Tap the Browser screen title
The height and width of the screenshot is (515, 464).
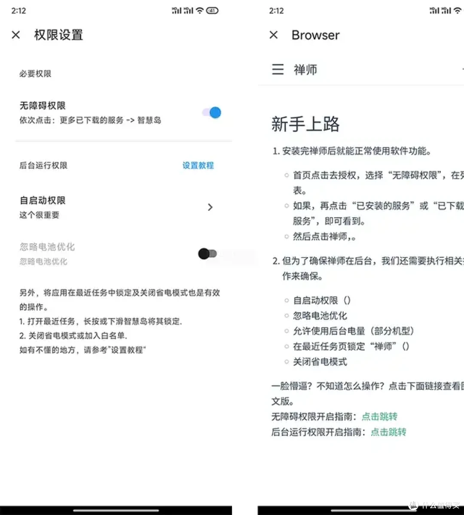coord(316,35)
